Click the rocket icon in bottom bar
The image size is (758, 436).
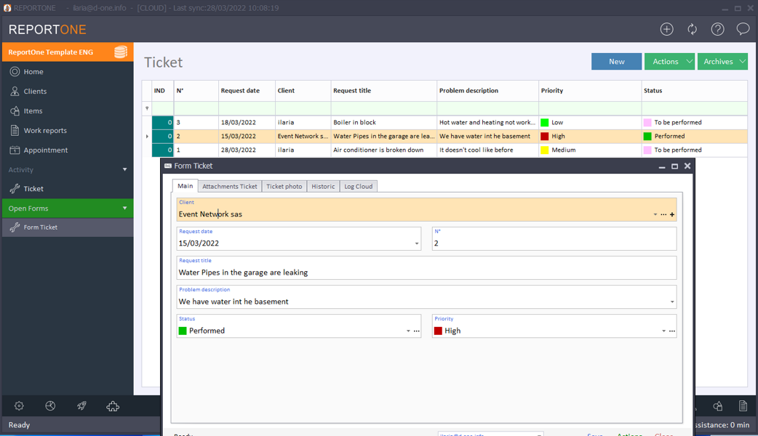81,406
